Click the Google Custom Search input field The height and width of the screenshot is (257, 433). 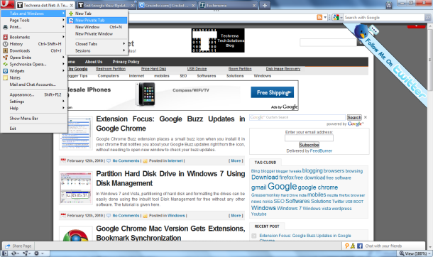[297, 117]
